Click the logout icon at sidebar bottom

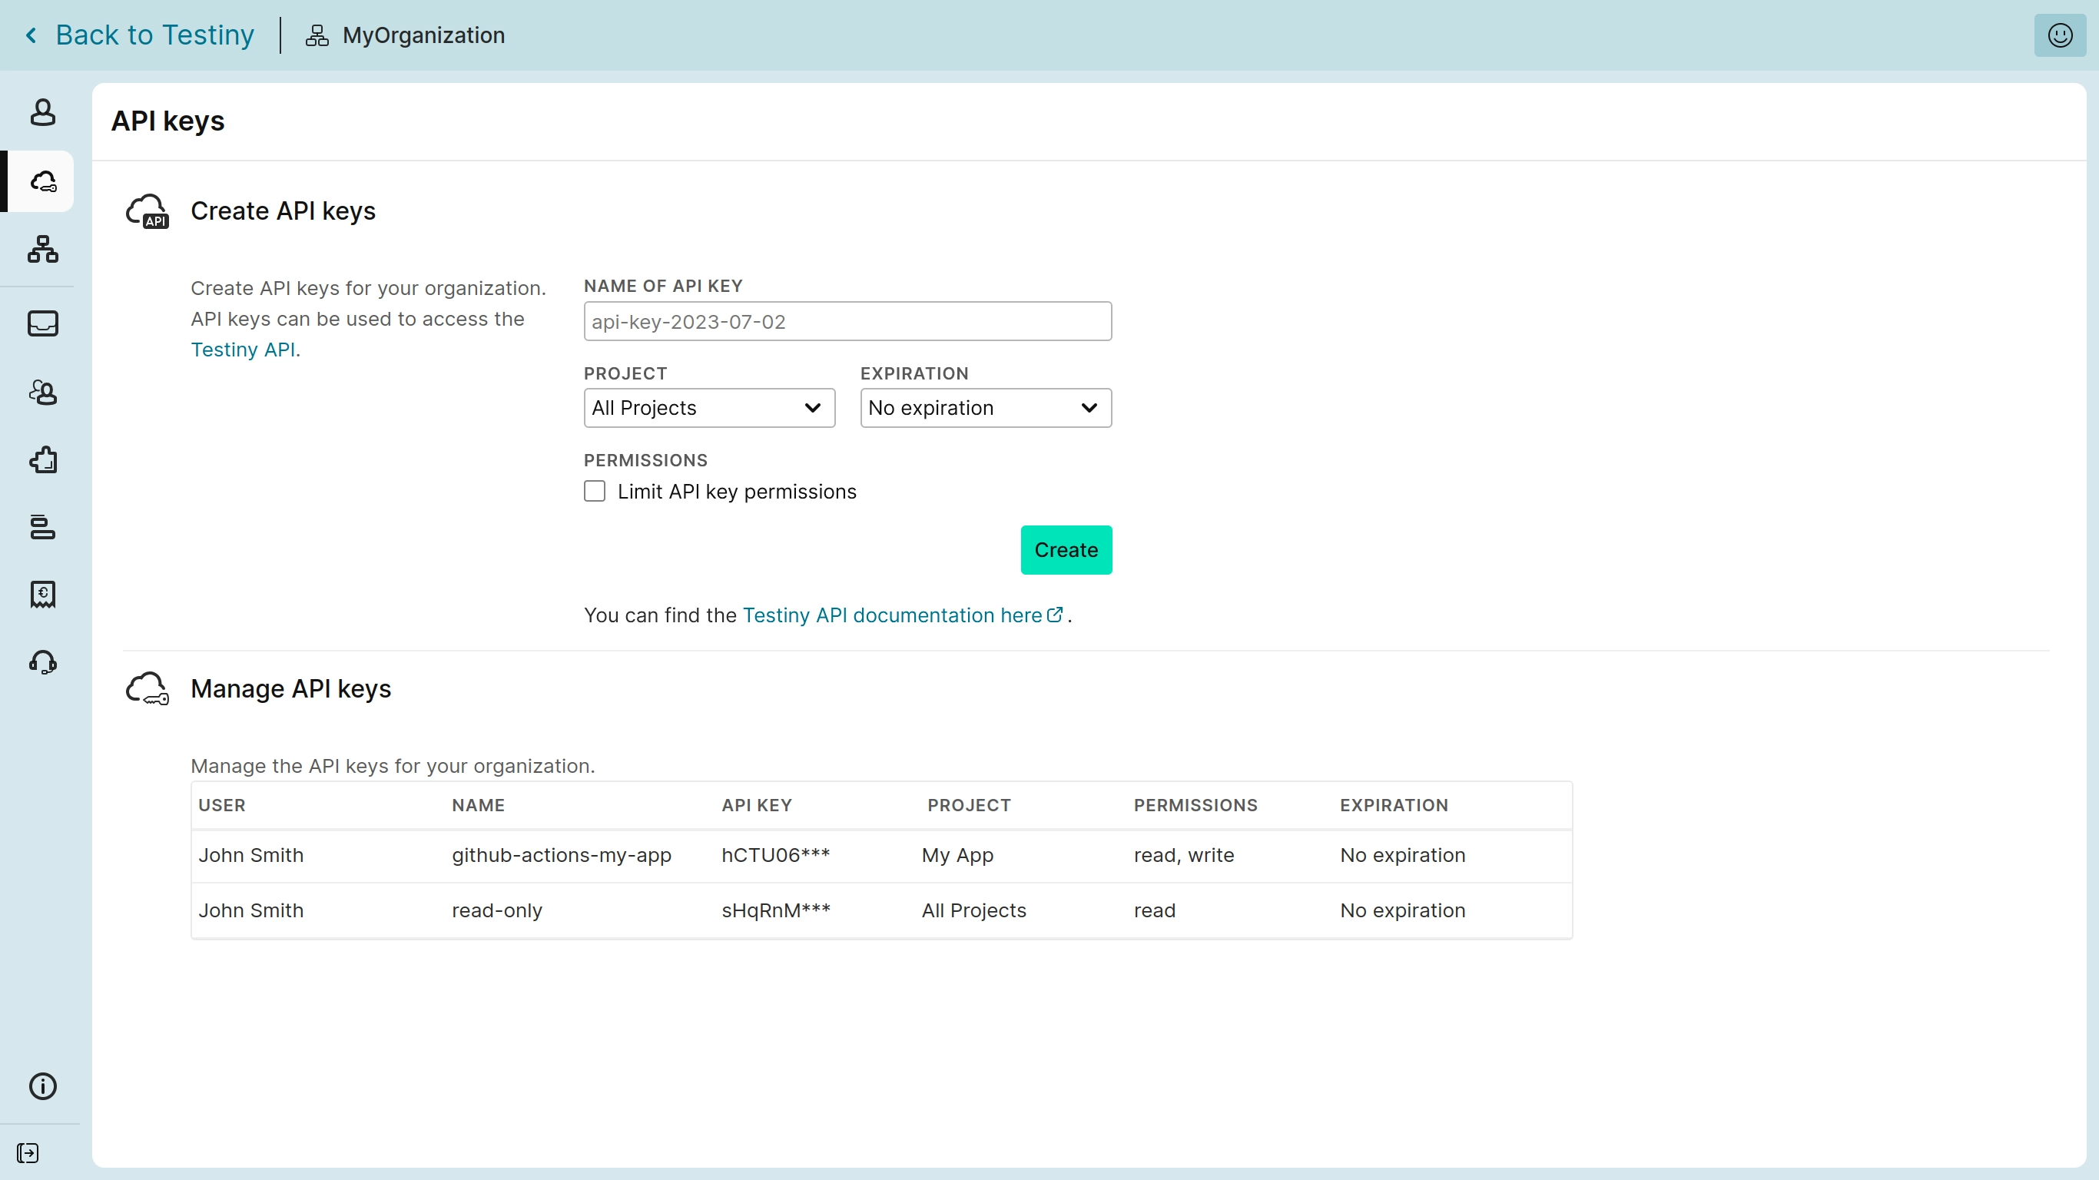tap(28, 1152)
